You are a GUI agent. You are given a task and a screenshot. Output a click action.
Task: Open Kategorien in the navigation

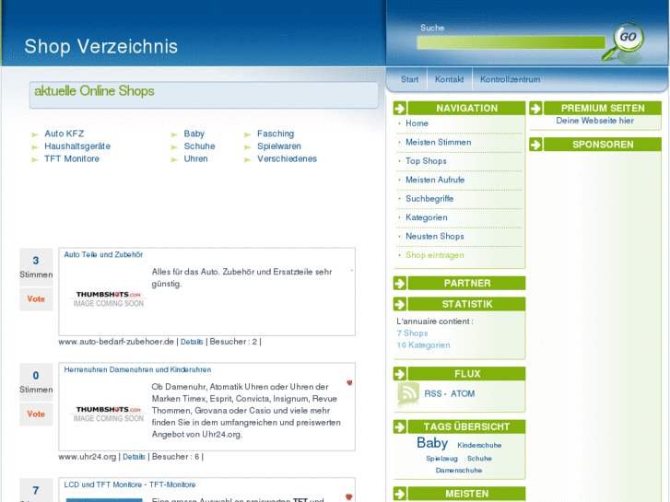click(427, 217)
